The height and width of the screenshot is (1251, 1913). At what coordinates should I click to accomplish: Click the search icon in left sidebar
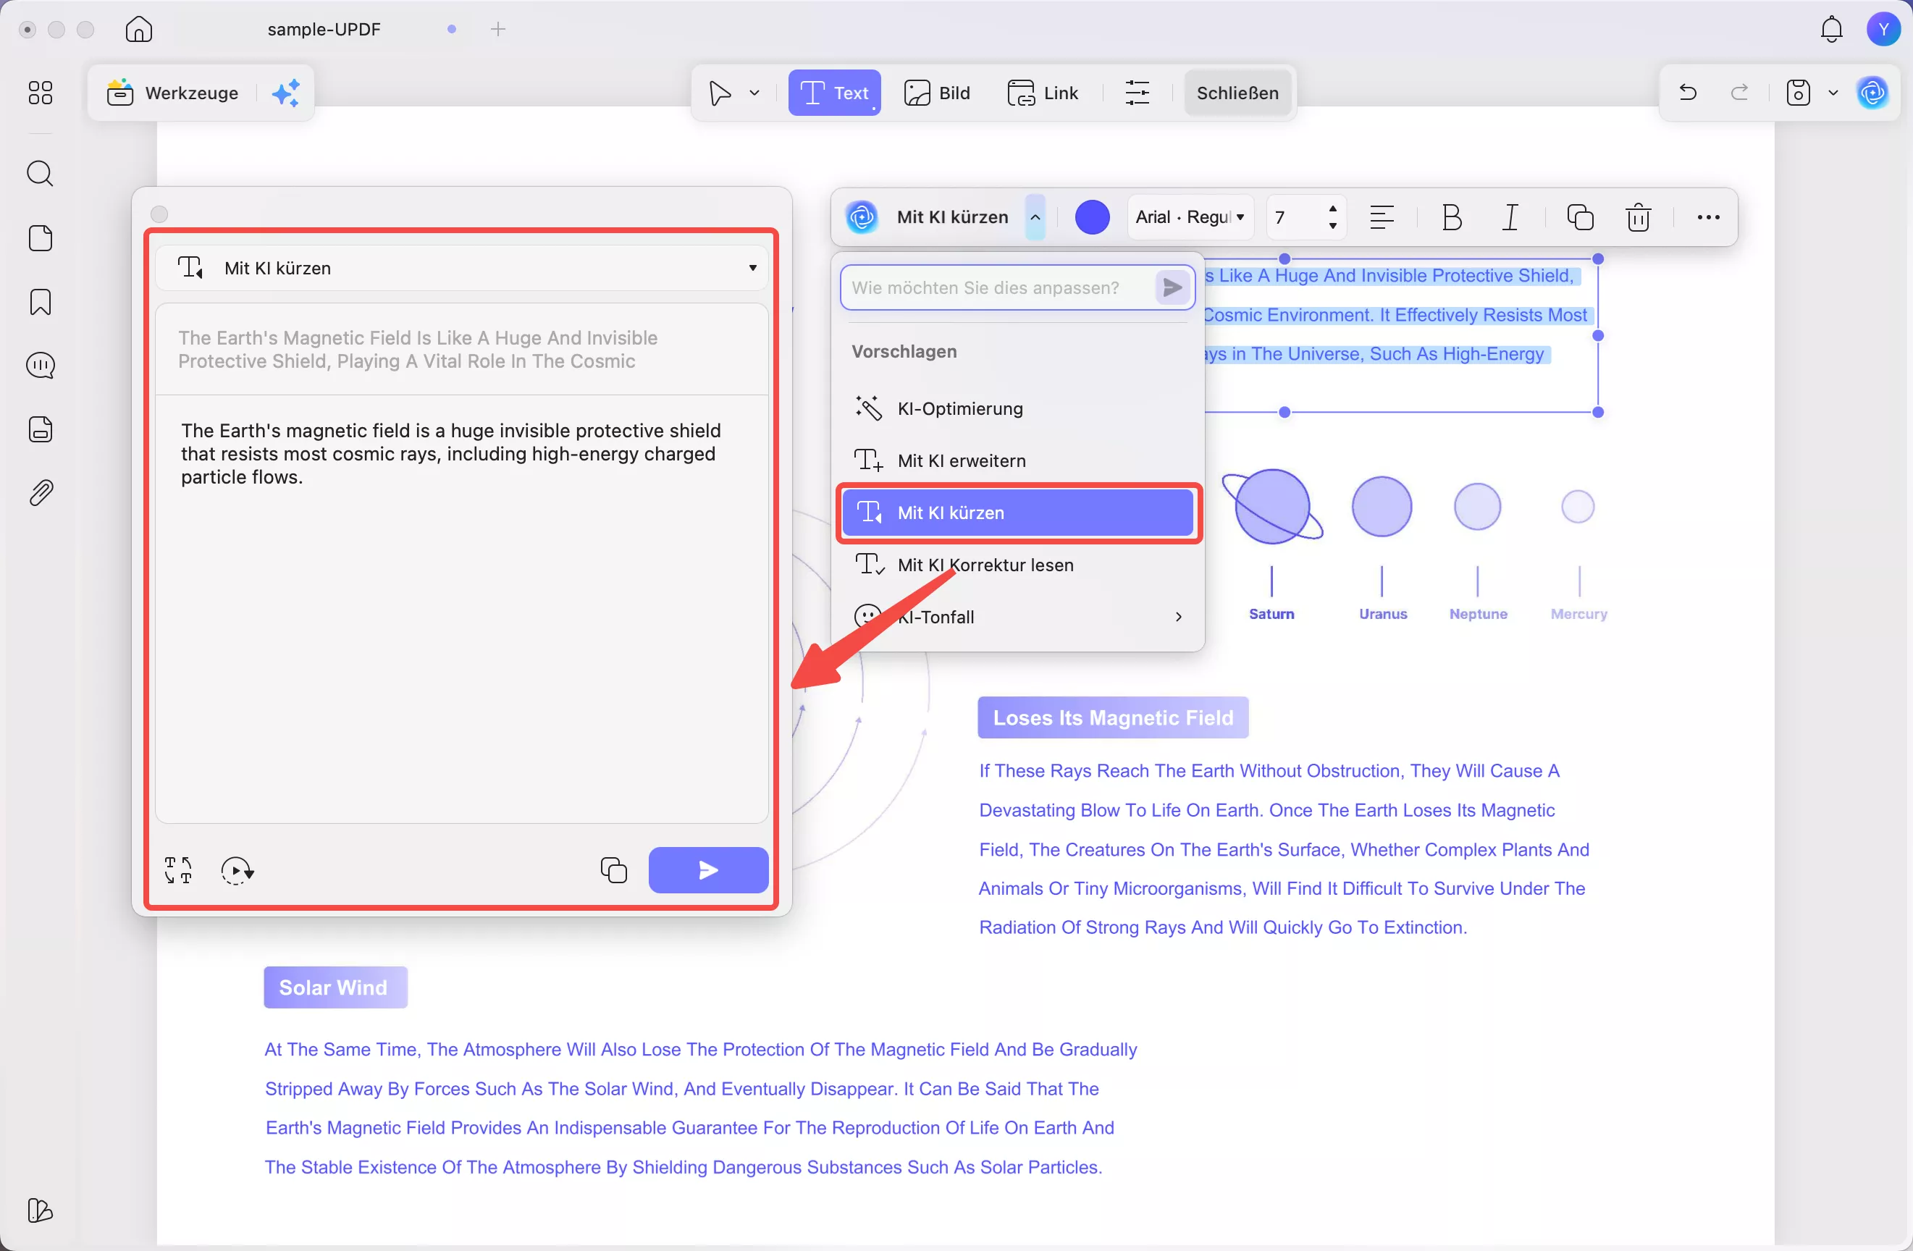click(41, 174)
